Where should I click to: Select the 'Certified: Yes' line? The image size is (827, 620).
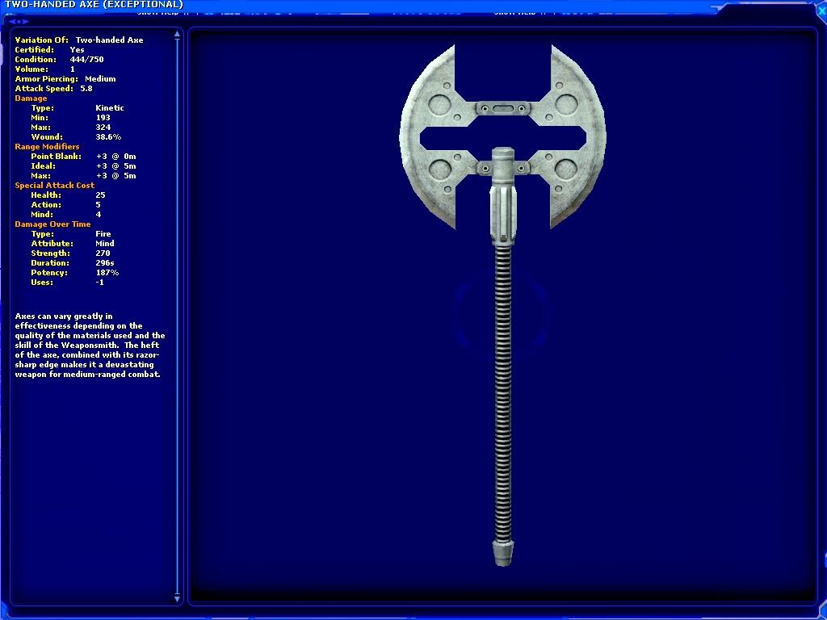[x=49, y=49]
